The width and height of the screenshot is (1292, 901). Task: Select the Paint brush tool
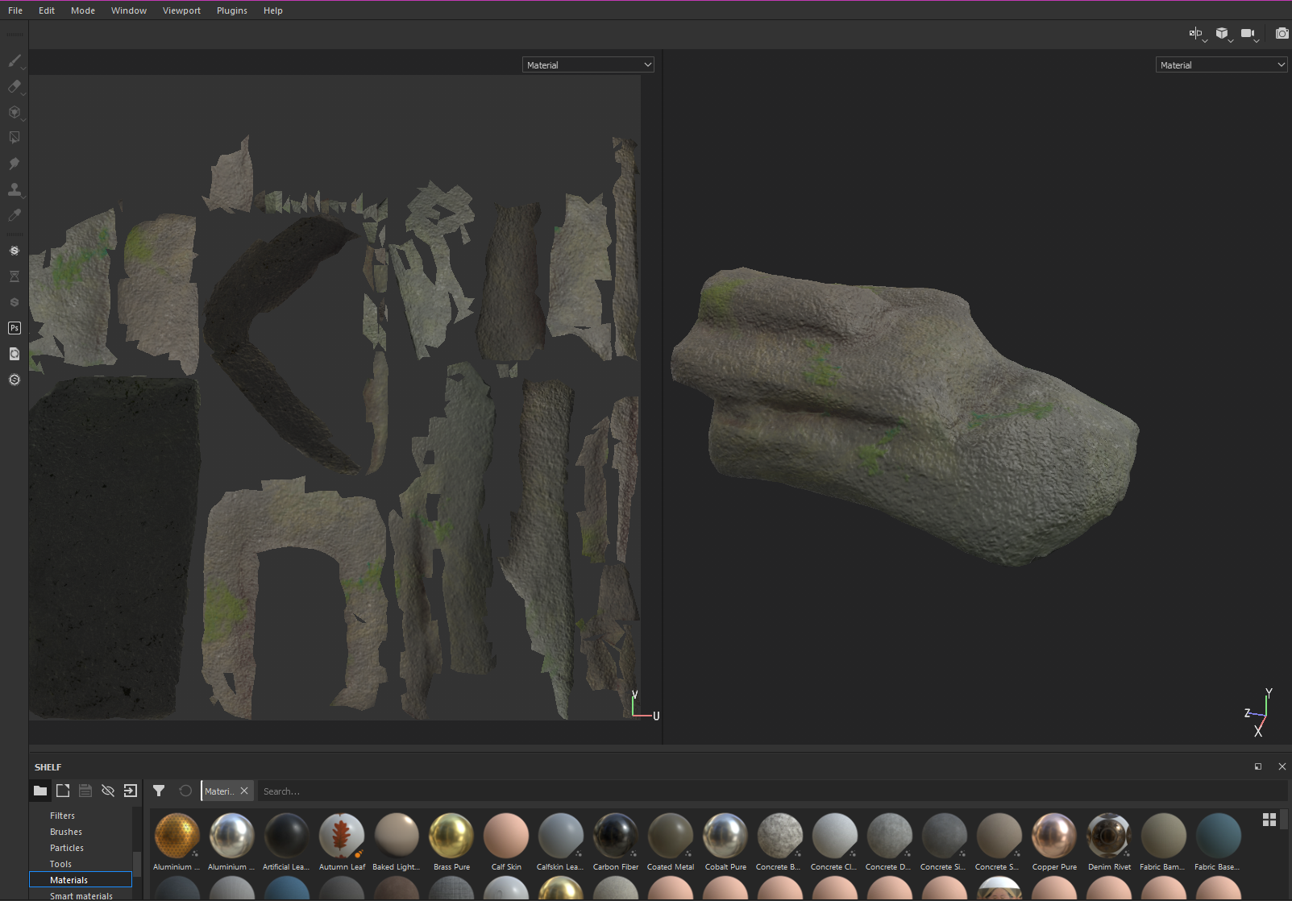15,61
